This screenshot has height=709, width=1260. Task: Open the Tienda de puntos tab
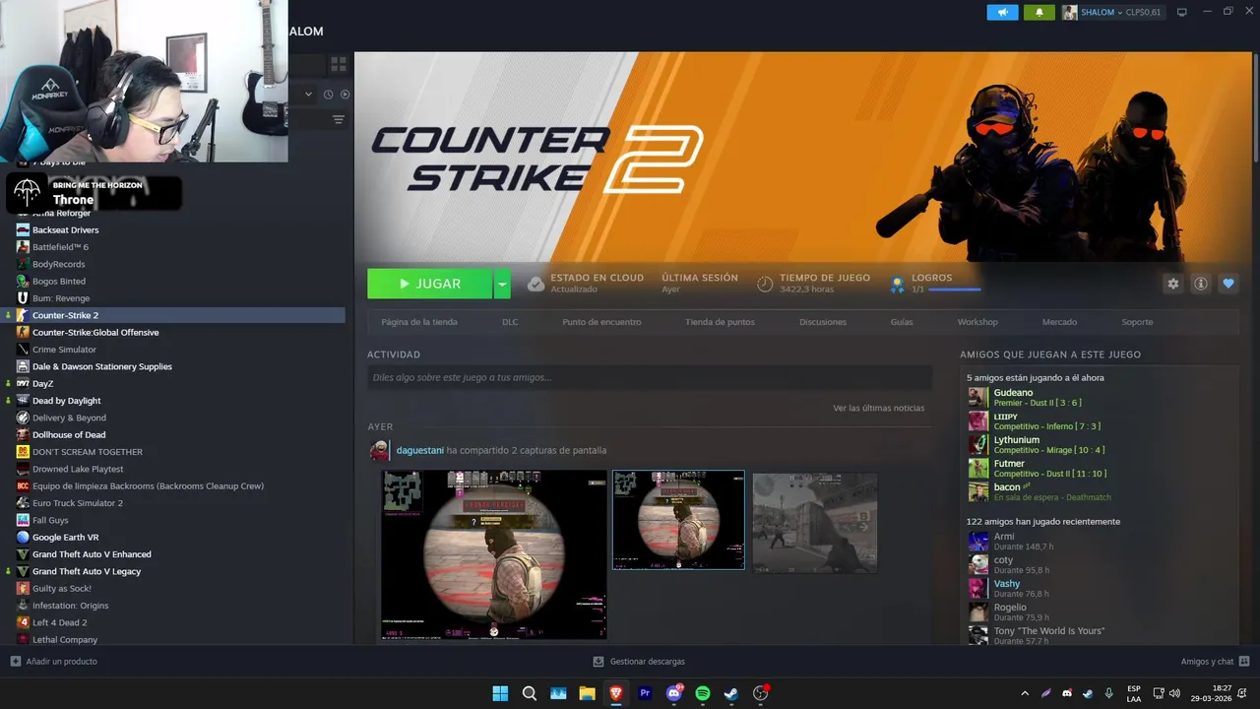tap(721, 322)
